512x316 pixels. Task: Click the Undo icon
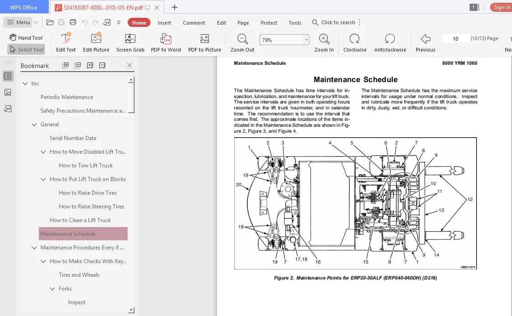pos(84,22)
